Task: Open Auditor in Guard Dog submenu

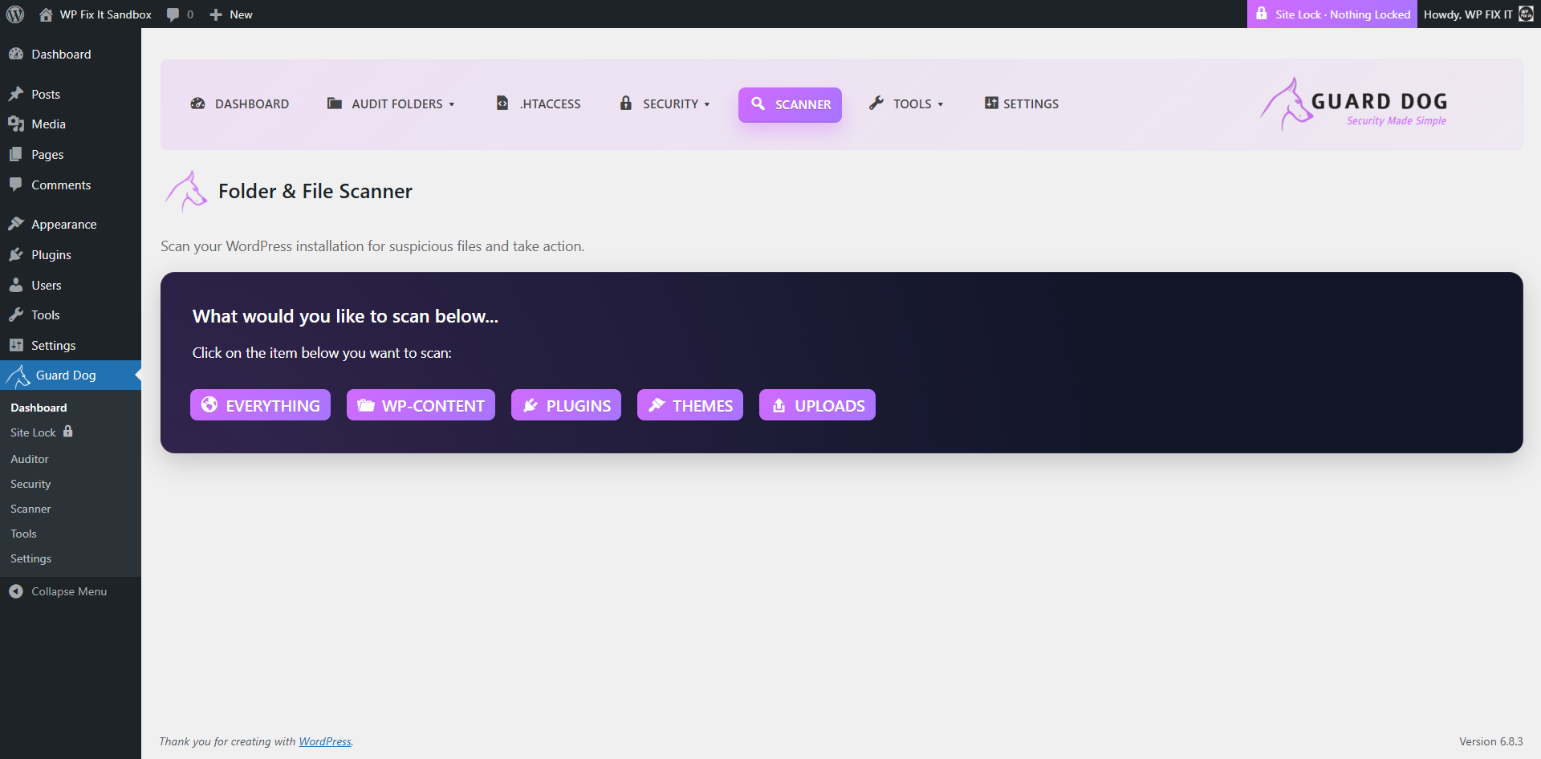Action: 30,459
